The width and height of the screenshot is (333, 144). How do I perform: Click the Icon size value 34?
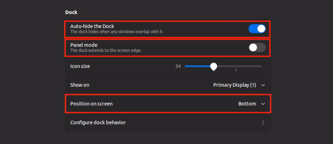pyautogui.click(x=178, y=66)
